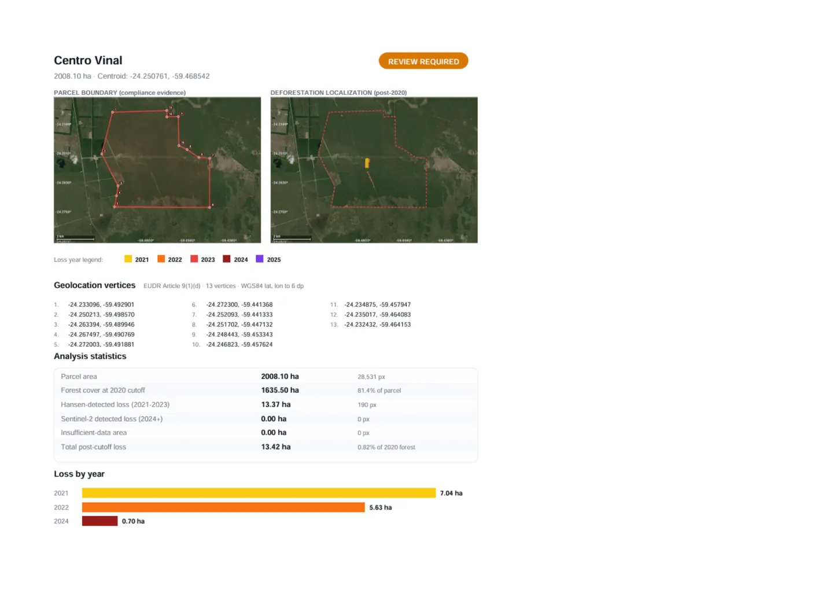Select vertex 7 coordinates -24.252093, -59.441333
This screenshot has width=833, height=589.
(x=239, y=315)
